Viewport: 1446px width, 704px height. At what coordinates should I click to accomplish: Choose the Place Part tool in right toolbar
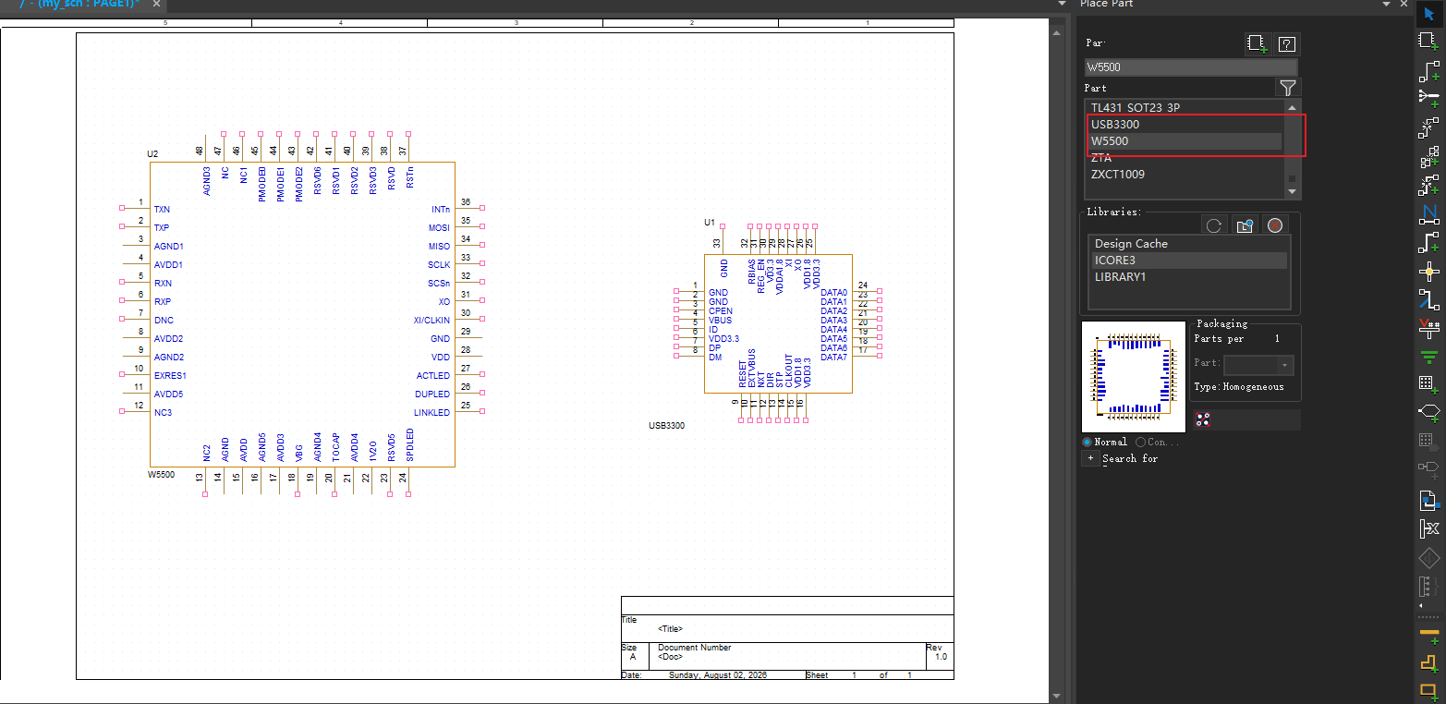pos(1429,41)
